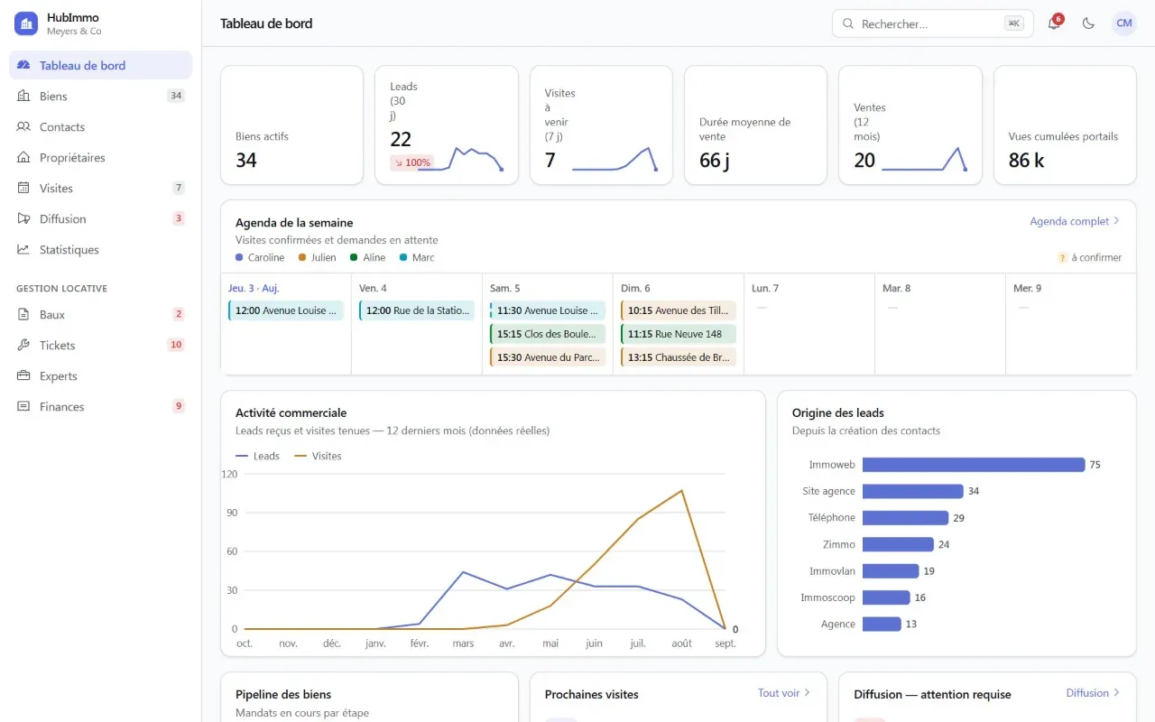The height and width of the screenshot is (722, 1155).
Task: Click the Biens sidebar icon
Action: pyautogui.click(x=23, y=96)
